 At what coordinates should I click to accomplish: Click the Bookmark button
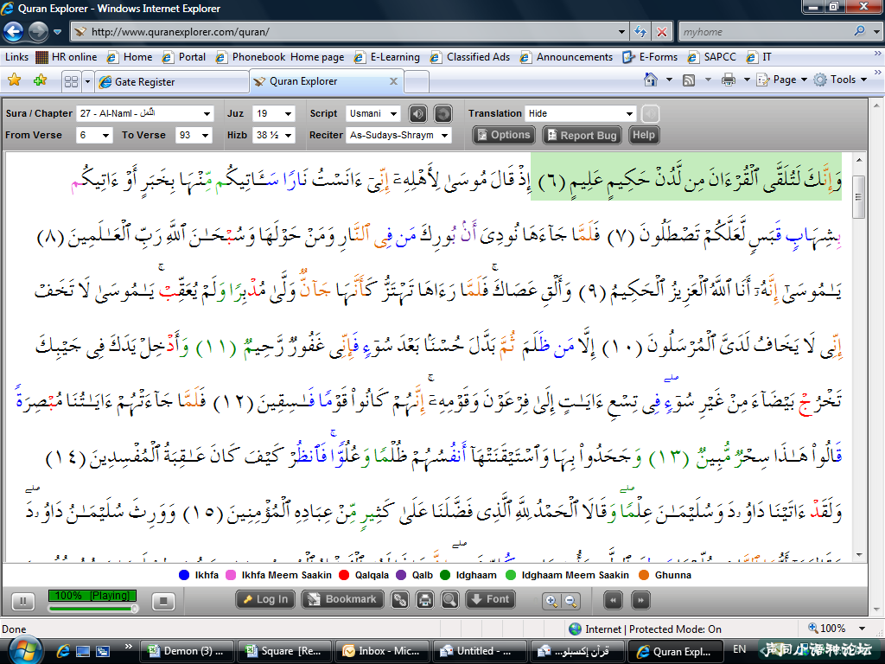point(342,600)
